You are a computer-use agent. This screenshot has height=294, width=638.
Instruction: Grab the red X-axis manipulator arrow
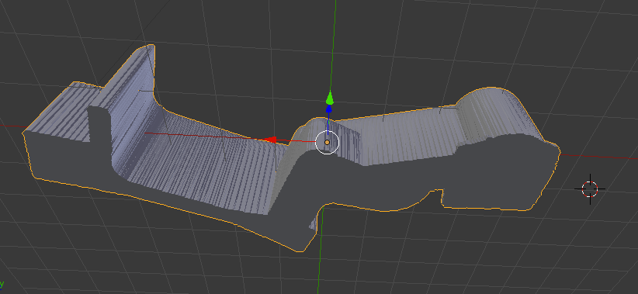pos(270,140)
